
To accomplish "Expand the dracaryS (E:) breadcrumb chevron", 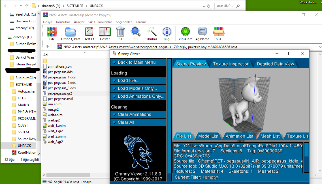I will point(63,6).
